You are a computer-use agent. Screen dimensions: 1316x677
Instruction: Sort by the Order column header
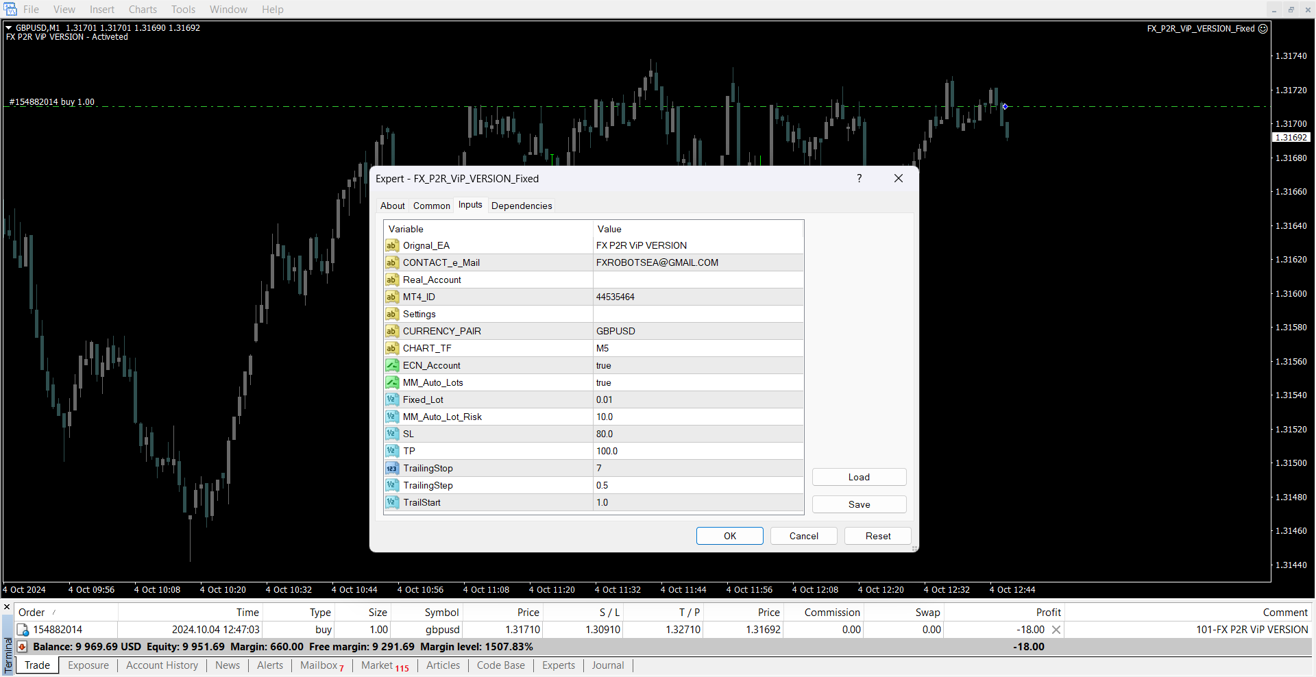coord(32,613)
